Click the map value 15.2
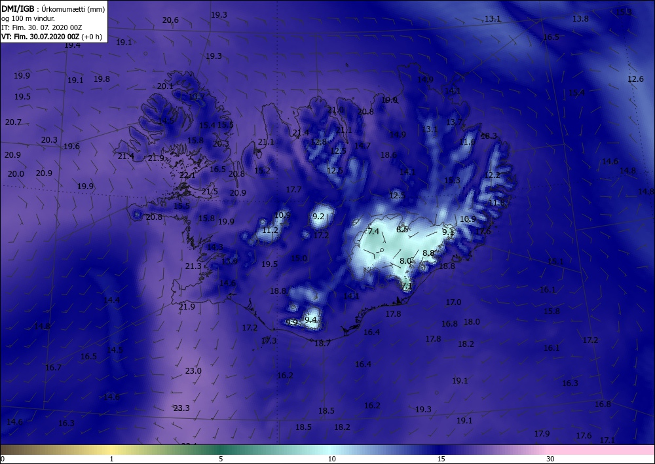The image size is (655, 464). pyautogui.click(x=262, y=170)
